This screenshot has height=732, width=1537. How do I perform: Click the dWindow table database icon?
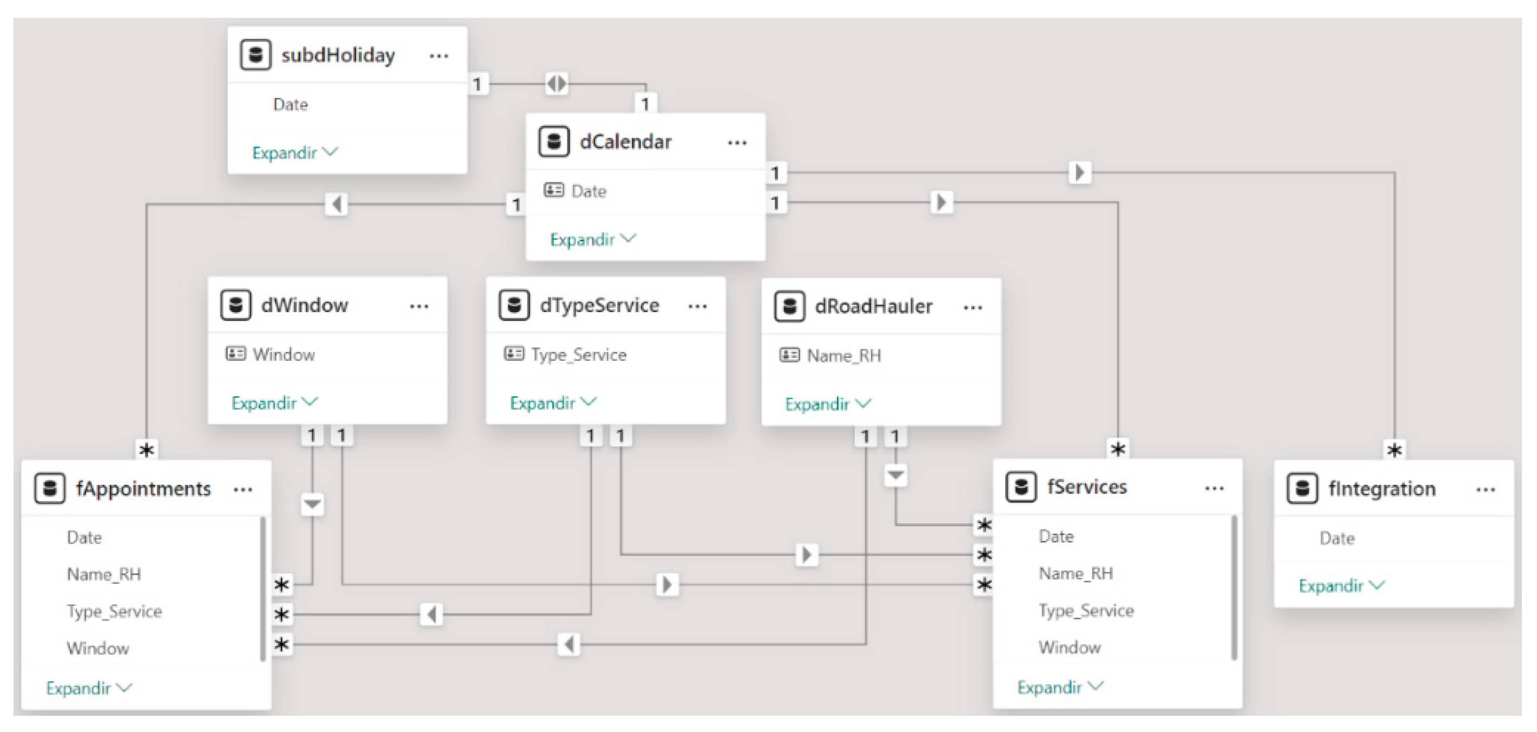point(235,306)
